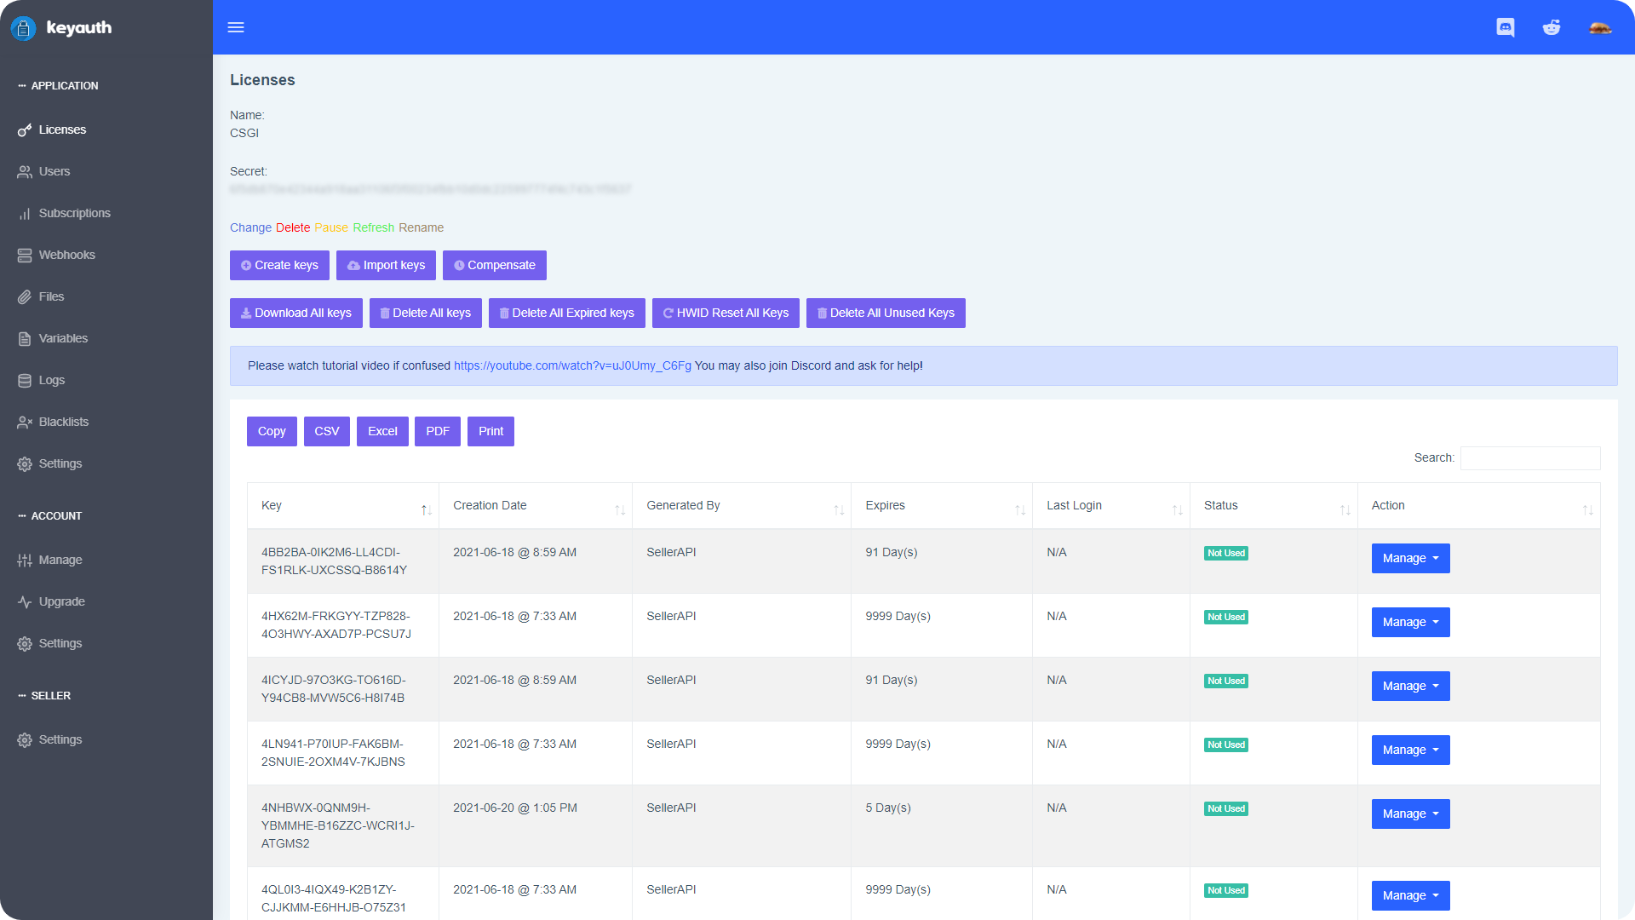Click the Reddit icon in the top bar
This screenshot has height=920, width=1635.
tap(1552, 27)
